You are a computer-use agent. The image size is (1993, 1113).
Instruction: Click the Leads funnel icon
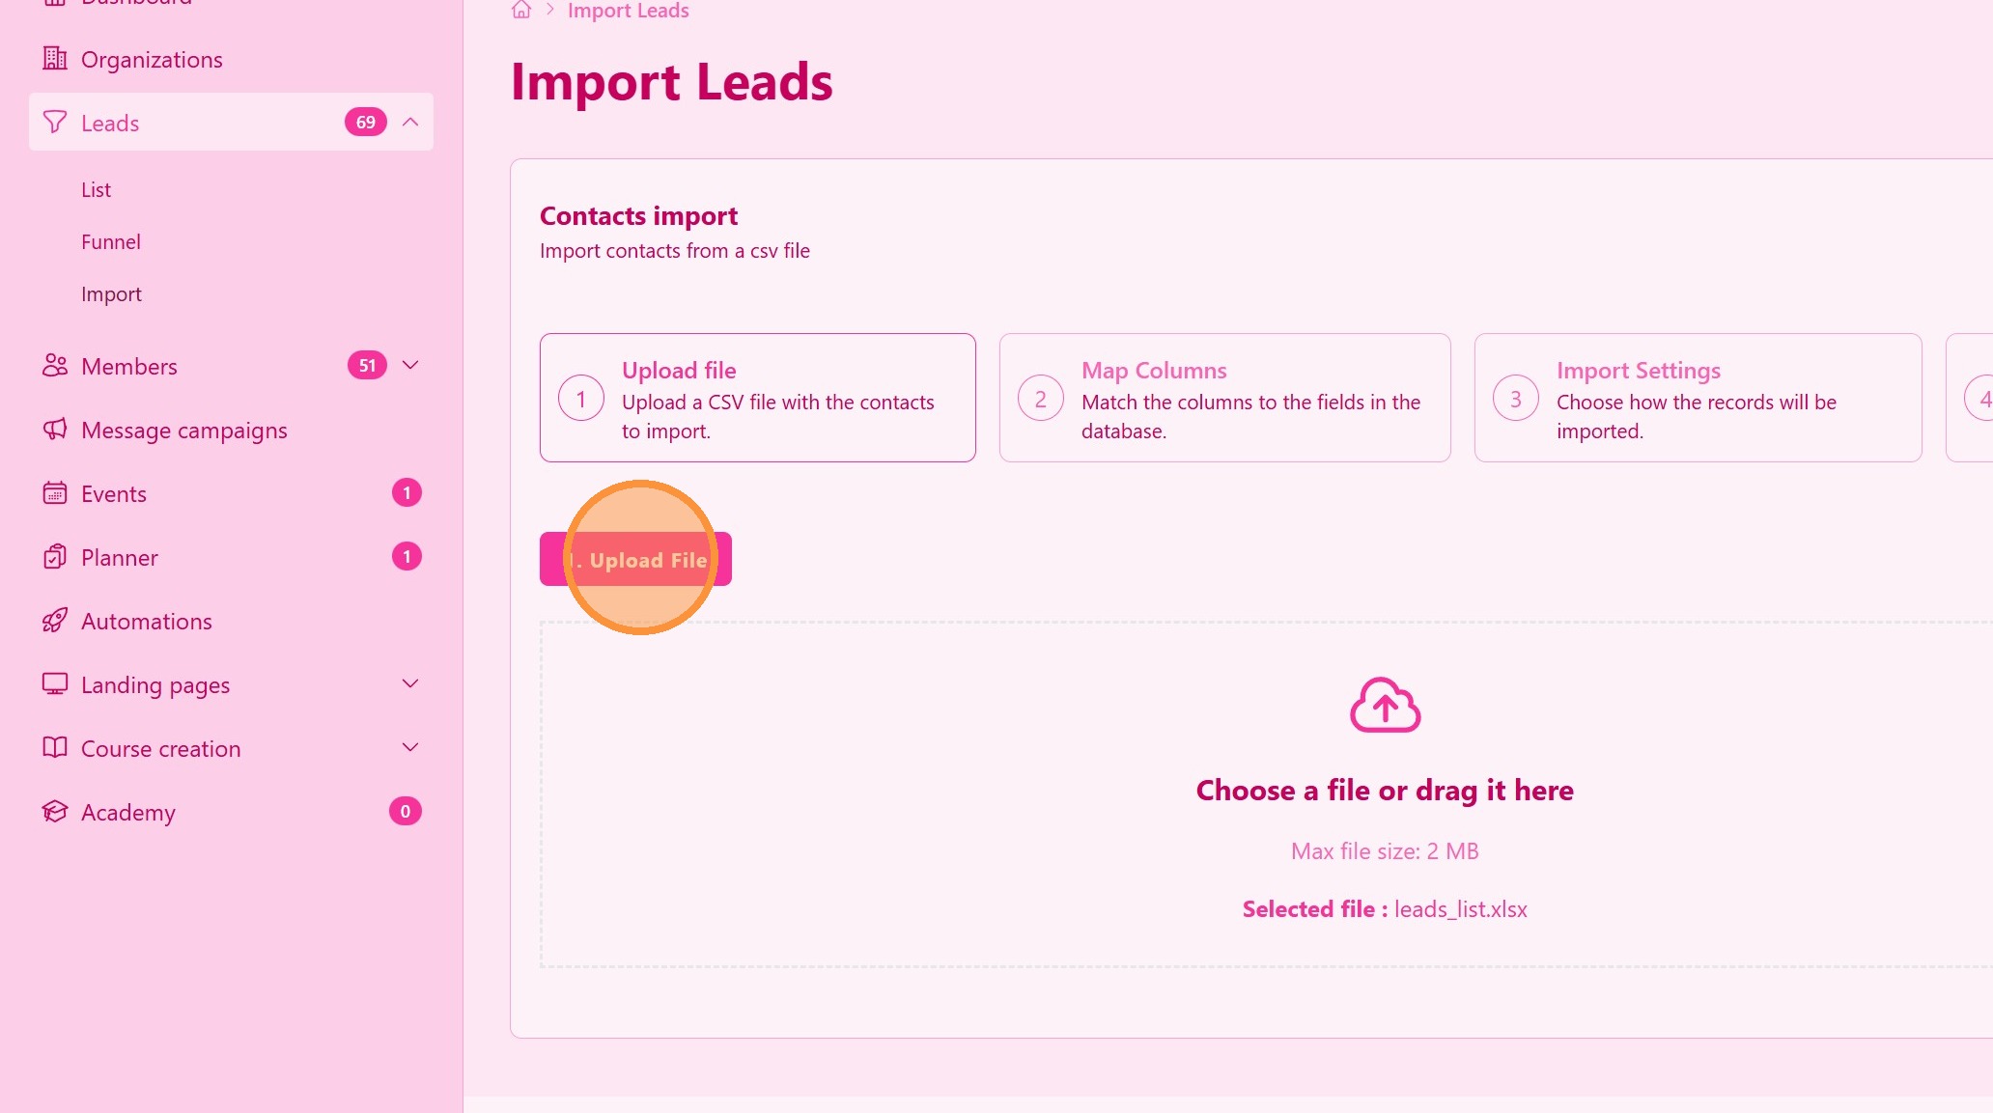55,123
